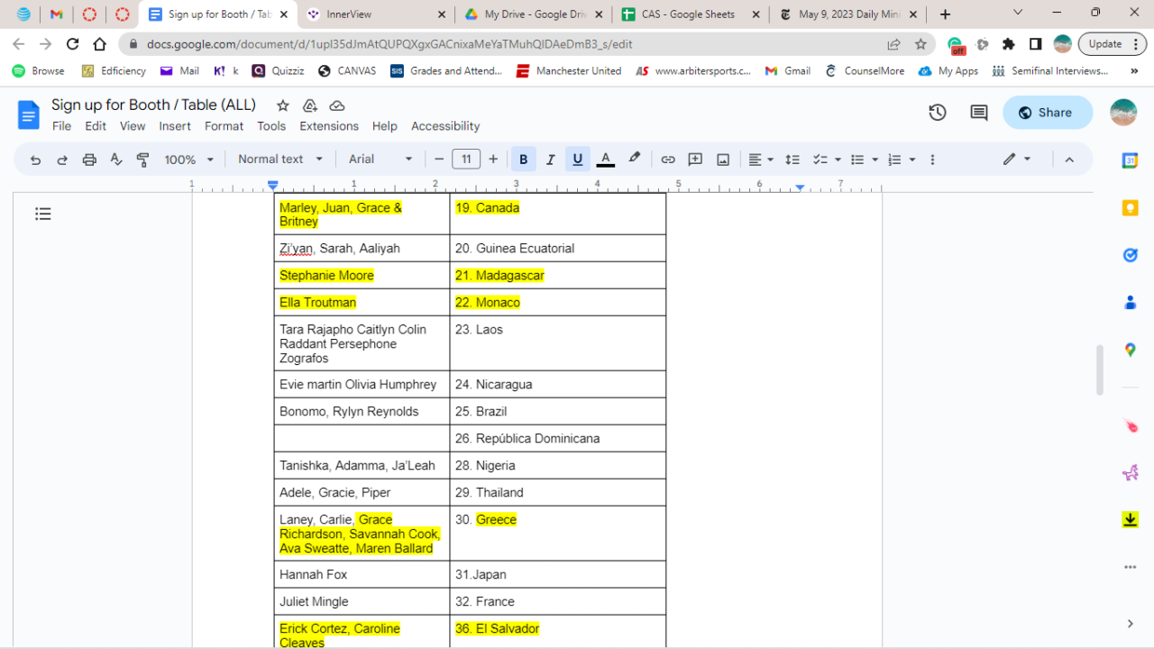Switch to CAS Google Sheets tab
Screen dimensions: 1154x649
pos(691,14)
